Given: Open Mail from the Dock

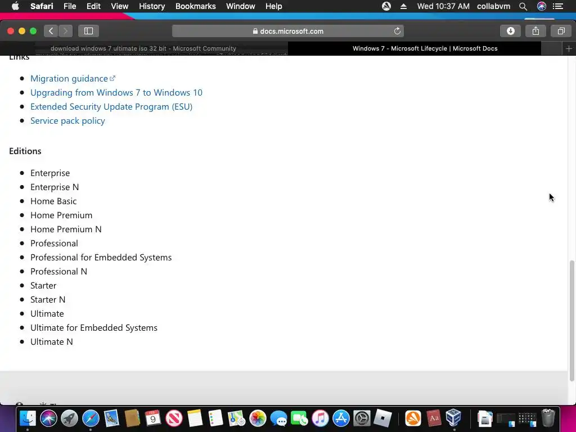Looking at the screenshot, I should [x=111, y=418].
